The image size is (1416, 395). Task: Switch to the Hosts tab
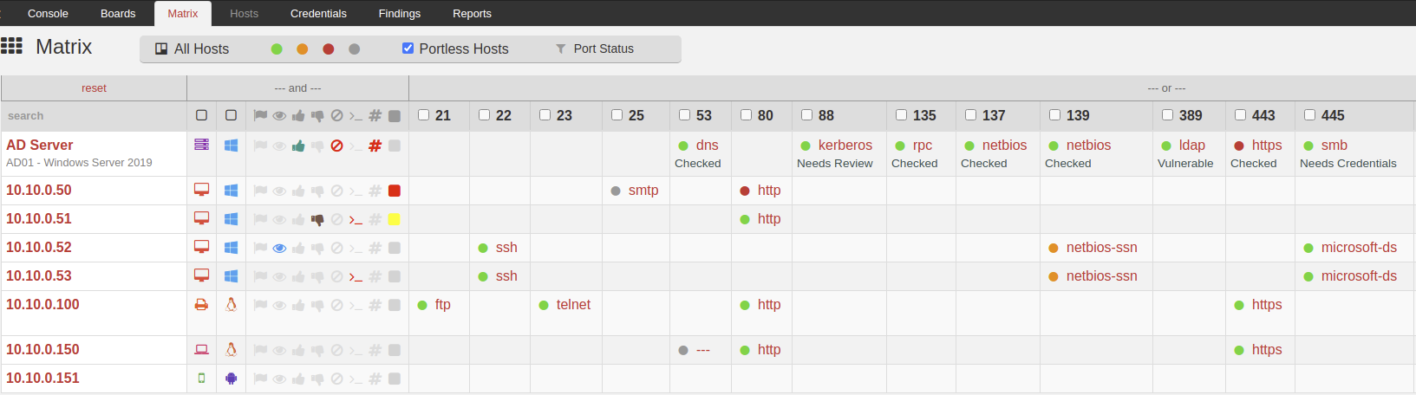click(x=245, y=13)
